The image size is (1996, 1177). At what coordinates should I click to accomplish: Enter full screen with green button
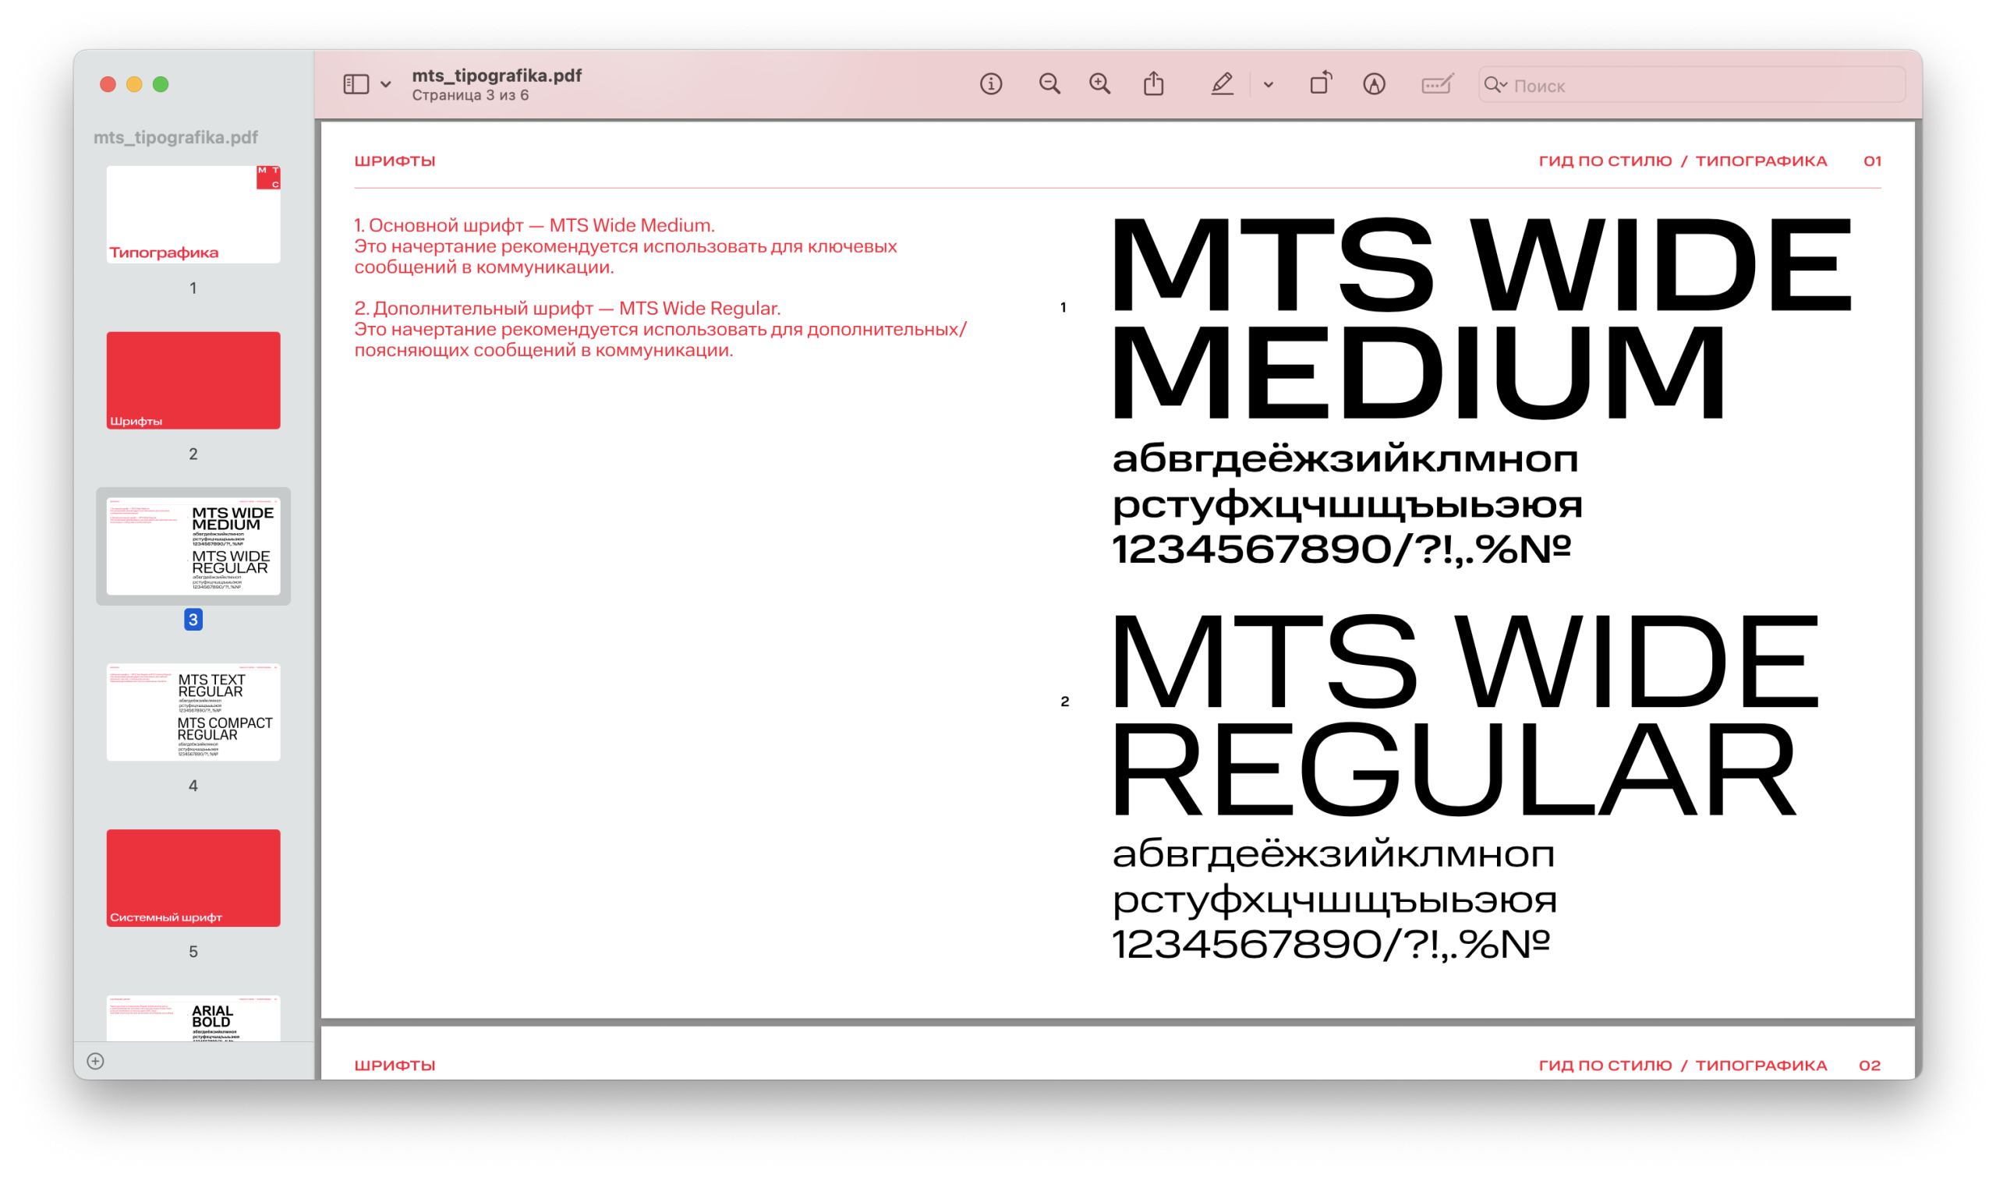(161, 84)
